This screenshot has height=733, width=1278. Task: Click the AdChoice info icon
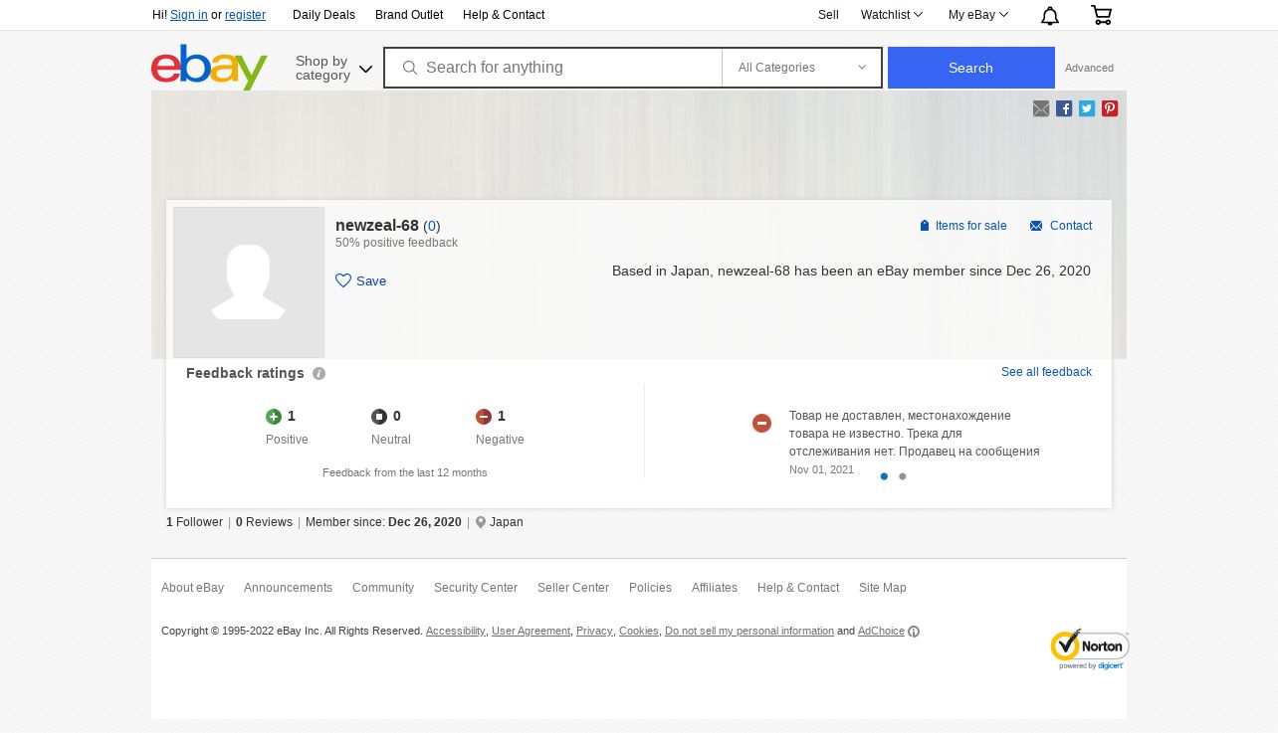(x=914, y=632)
